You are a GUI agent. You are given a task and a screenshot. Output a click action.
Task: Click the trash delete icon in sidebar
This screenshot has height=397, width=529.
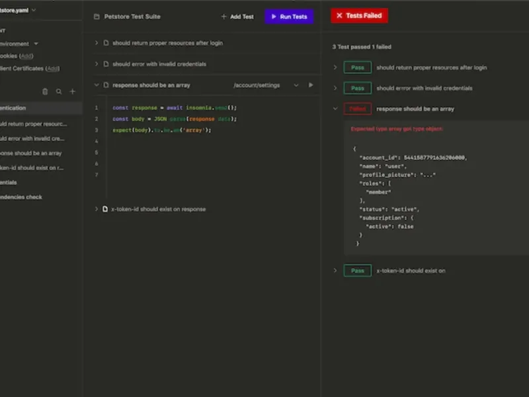[45, 92]
